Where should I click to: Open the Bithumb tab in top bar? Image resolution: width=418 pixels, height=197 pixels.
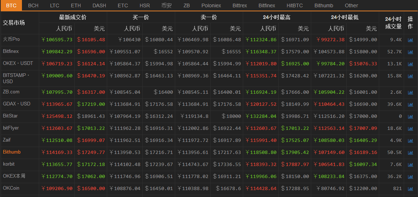click(x=324, y=5)
